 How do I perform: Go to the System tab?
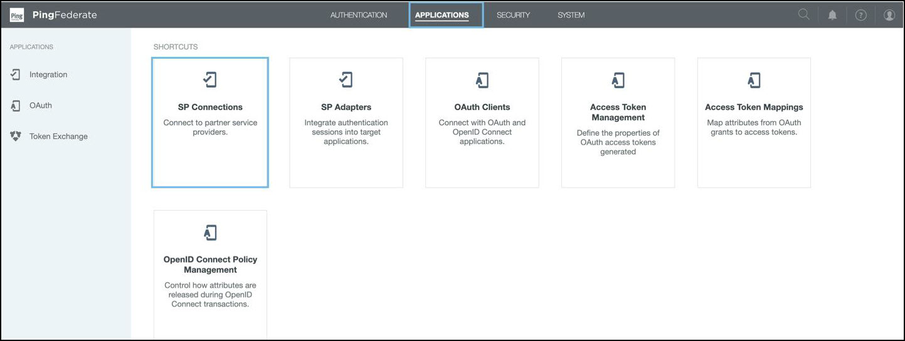[571, 15]
